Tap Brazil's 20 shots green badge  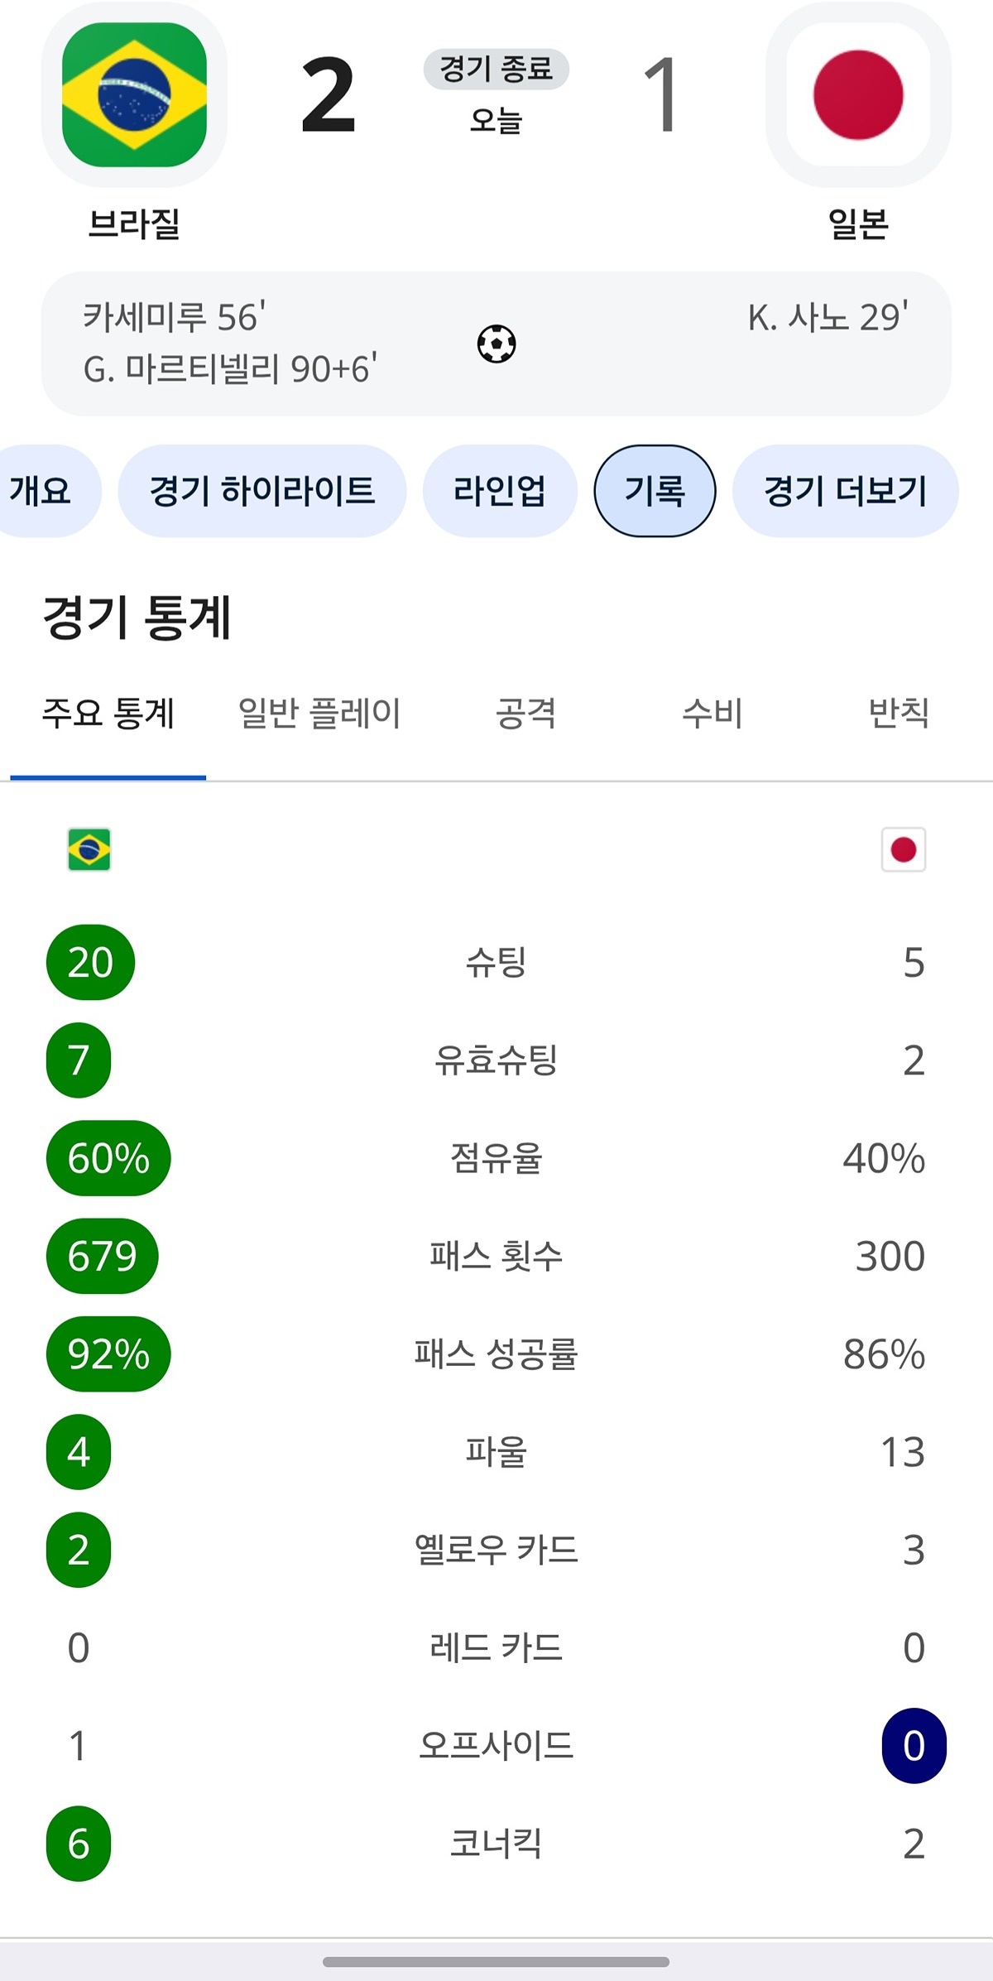90,962
